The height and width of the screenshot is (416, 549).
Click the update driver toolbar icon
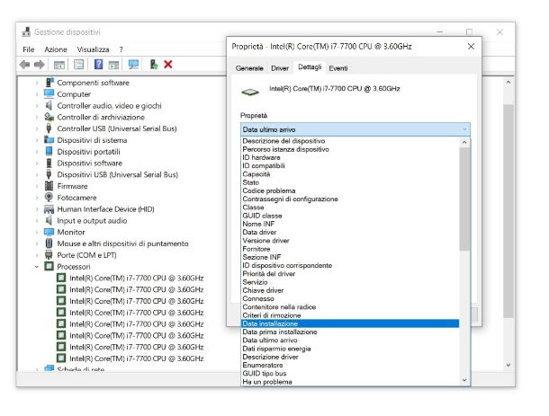pos(153,65)
